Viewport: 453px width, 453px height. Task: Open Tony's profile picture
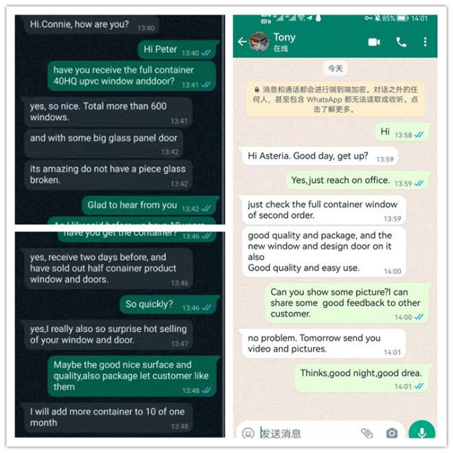pos(259,42)
